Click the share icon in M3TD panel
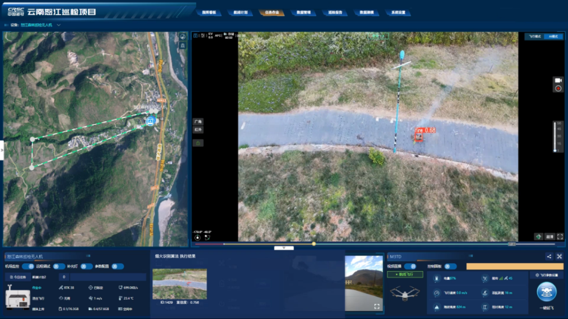 [549, 256]
